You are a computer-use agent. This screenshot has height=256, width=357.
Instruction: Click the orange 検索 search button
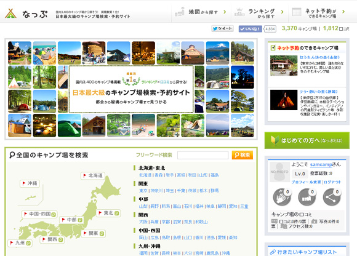[x=243, y=155]
